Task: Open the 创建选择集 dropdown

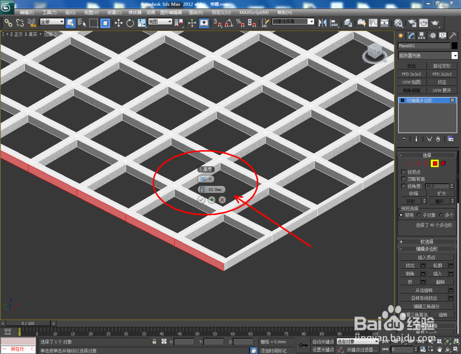Action: pyautogui.click(x=293, y=22)
